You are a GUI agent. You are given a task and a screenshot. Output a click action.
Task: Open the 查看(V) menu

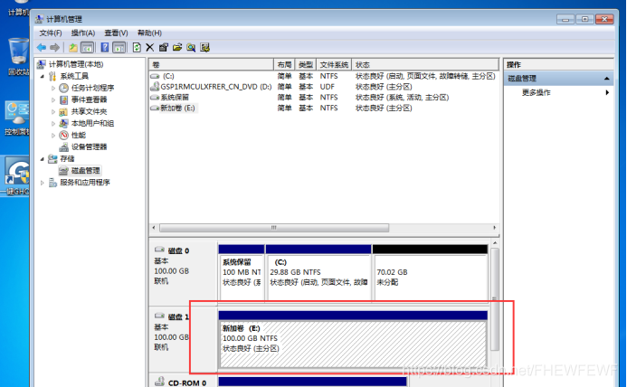(116, 33)
